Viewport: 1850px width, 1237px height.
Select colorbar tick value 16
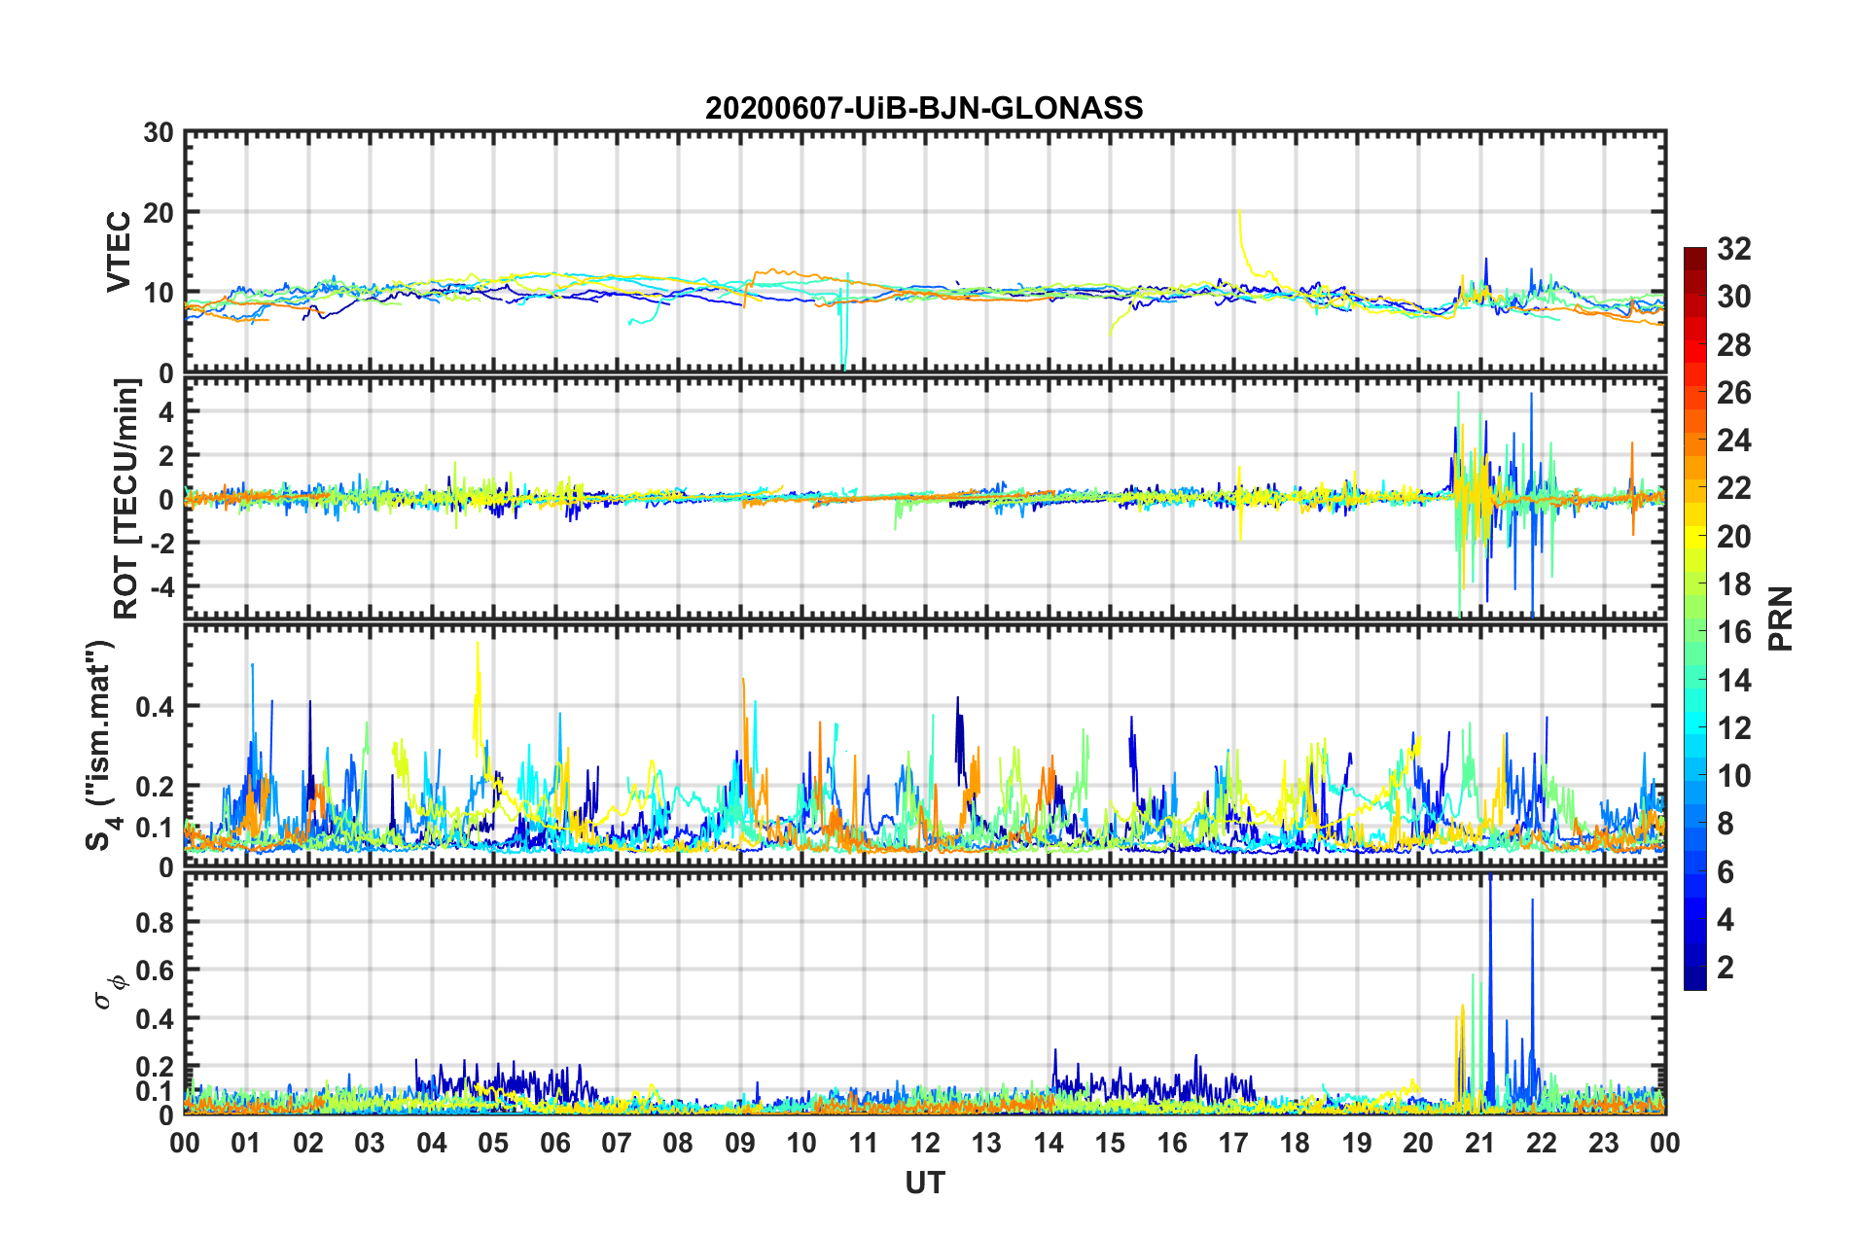click(1733, 632)
